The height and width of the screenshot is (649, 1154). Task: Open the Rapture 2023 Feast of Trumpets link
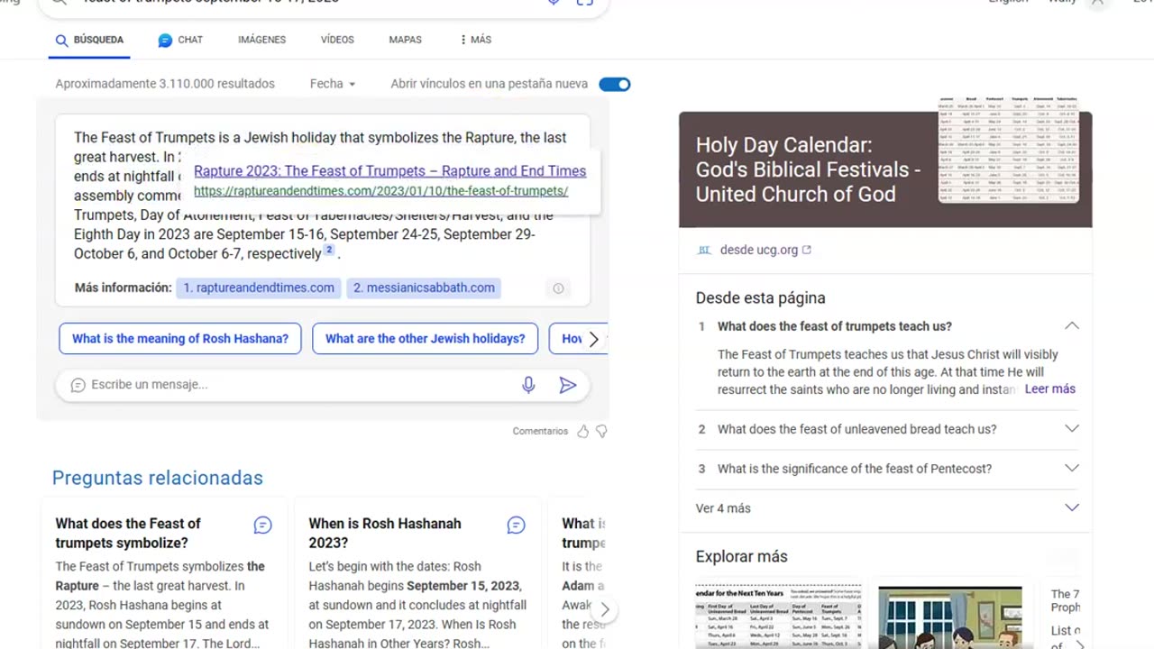389,170
